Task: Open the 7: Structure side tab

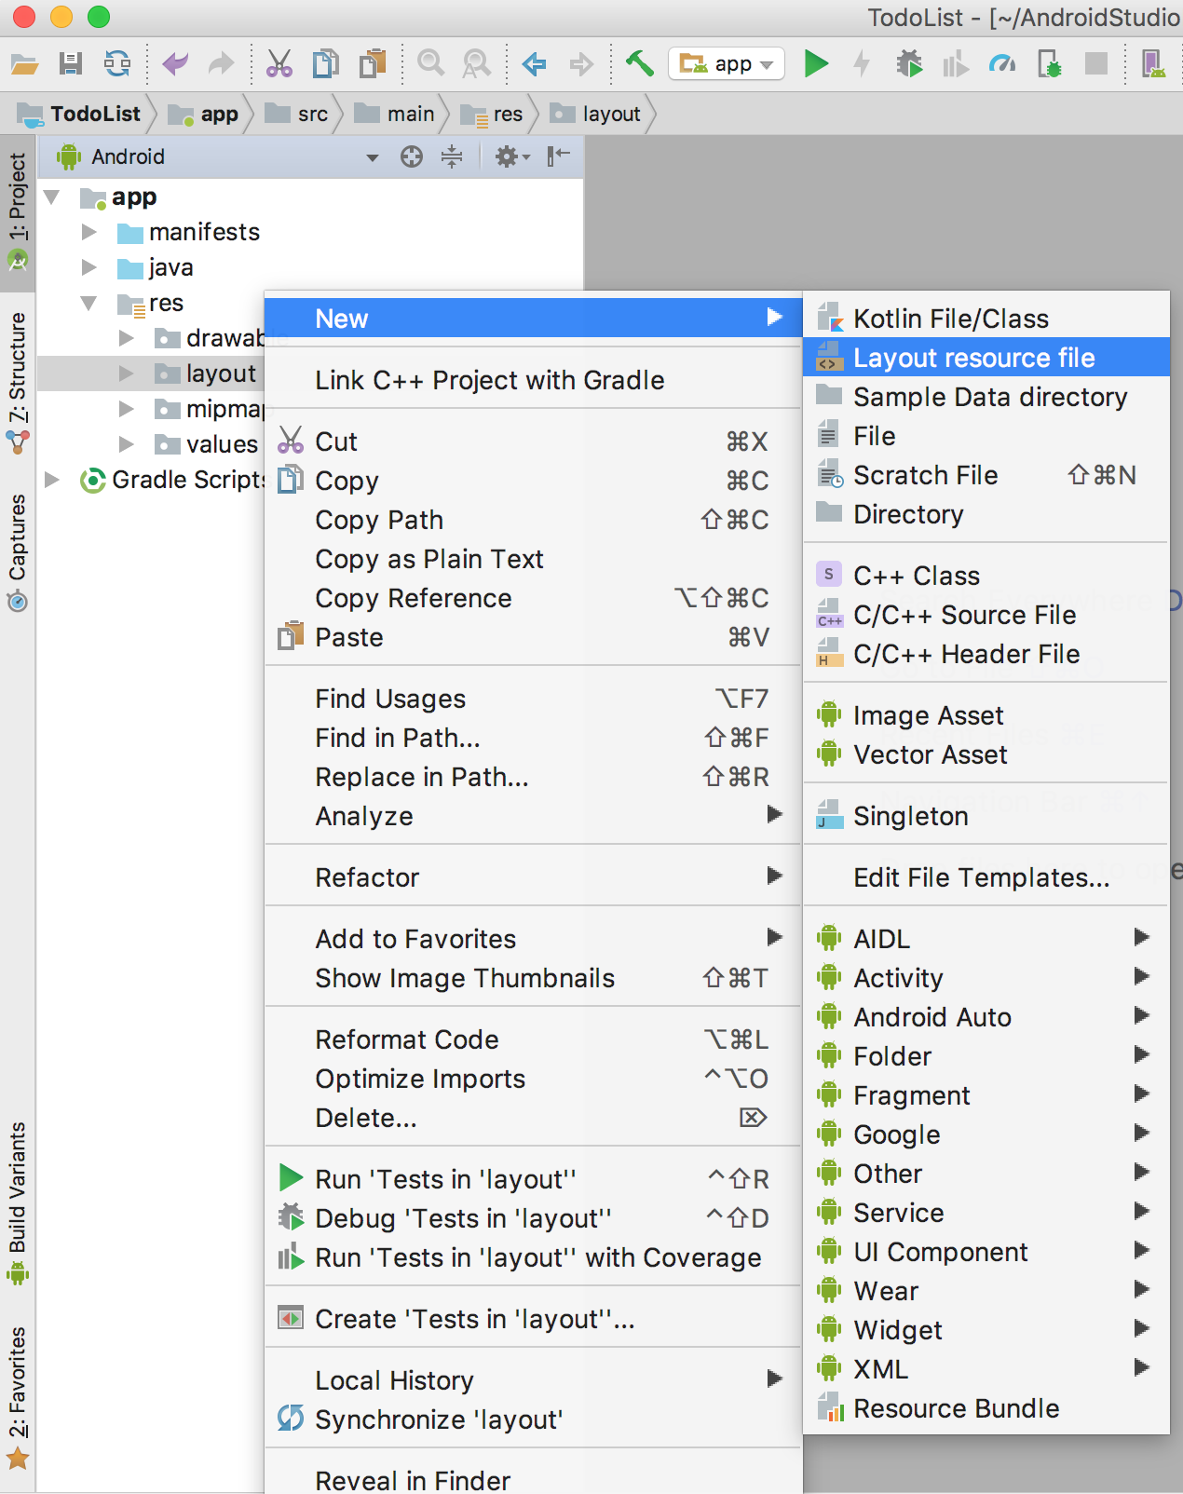Action: pyautogui.click(x=18, y=382)
